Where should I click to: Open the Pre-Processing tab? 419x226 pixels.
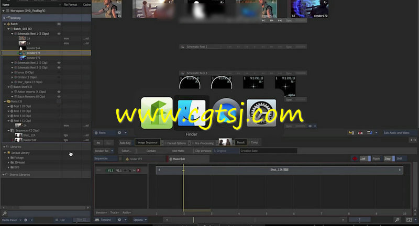tap(204, 143)
